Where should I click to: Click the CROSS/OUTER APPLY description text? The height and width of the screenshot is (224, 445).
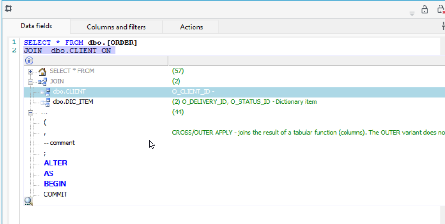click(x=308, y=133)
